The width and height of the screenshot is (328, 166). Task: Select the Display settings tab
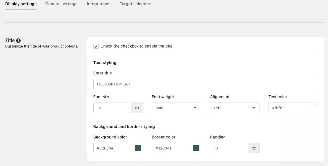21,4
